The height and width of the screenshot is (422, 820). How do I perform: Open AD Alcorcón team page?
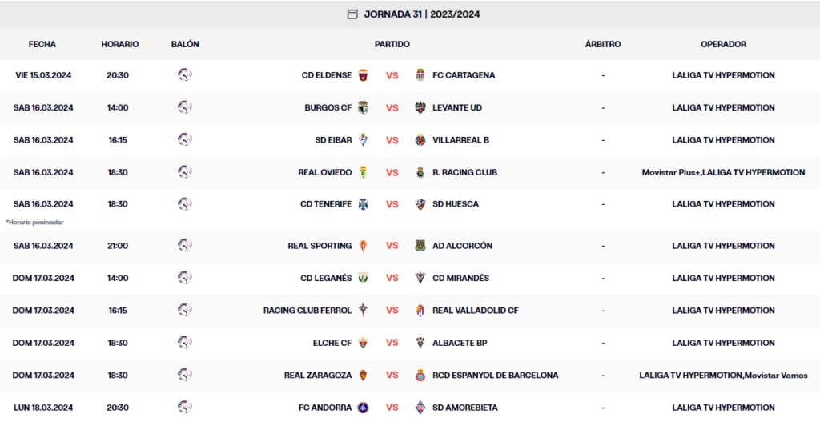462,246
